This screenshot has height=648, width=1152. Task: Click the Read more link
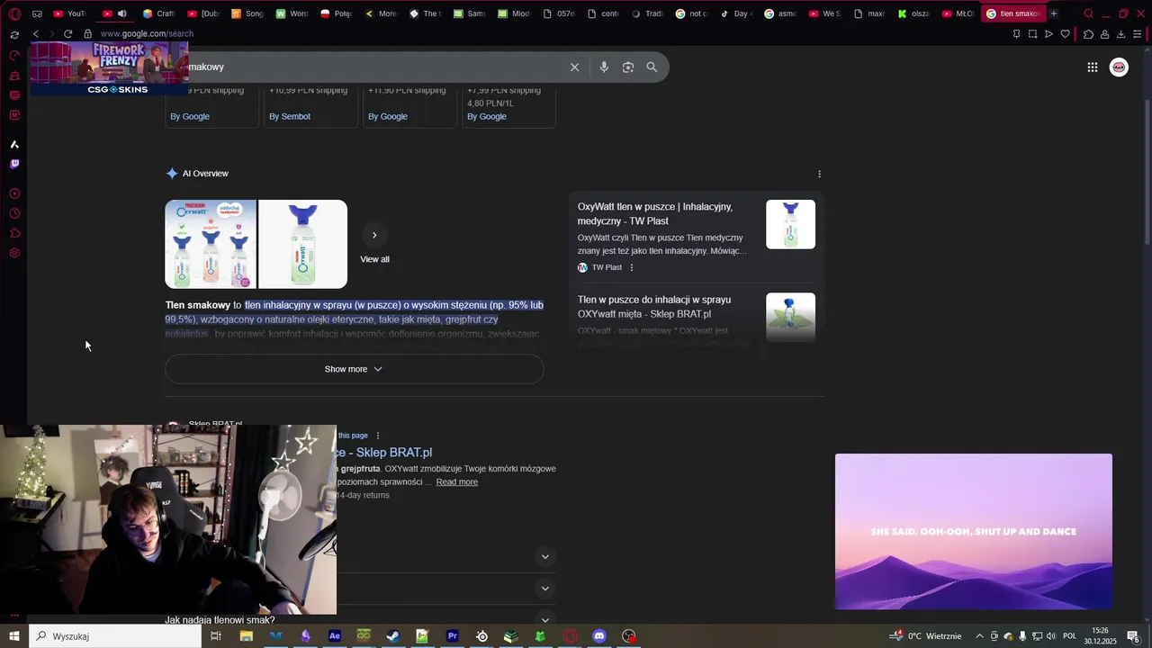click(457, 482)
